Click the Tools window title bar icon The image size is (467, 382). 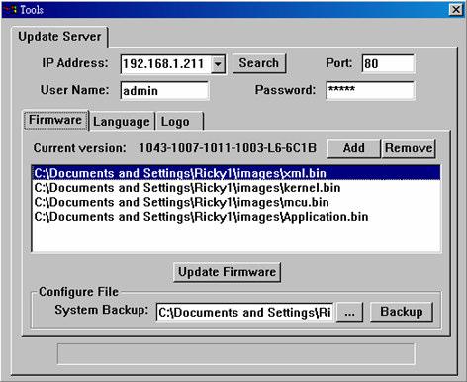point(11,10)
